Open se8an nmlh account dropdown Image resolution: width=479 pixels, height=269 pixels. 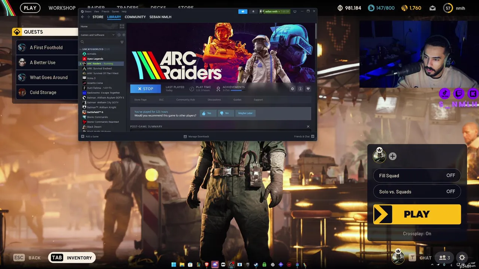(x=277, y=12)
